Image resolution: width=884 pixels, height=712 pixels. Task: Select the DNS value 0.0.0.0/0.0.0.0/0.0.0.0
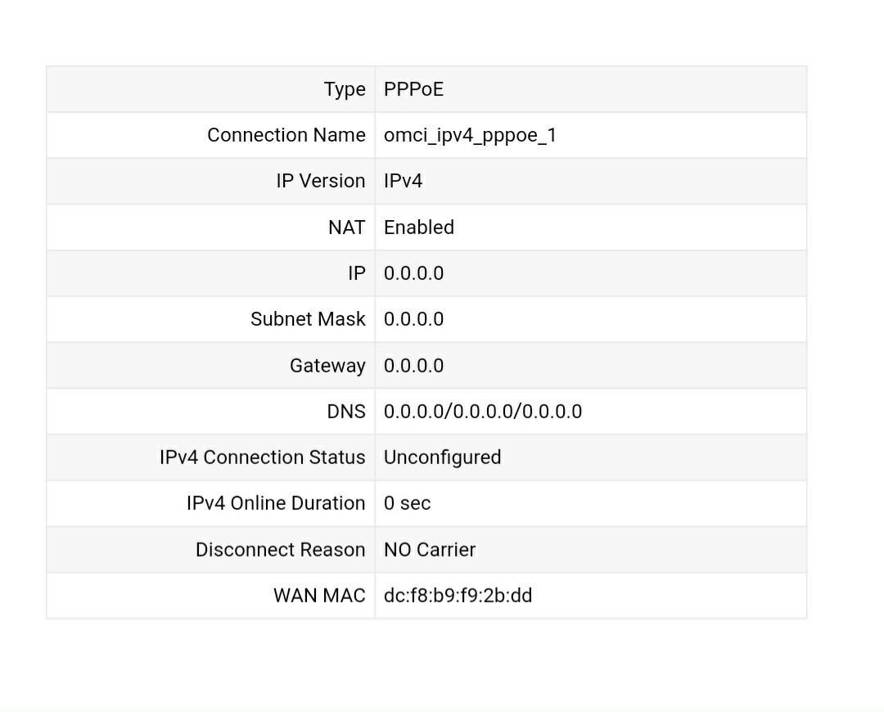pos(482,412)
